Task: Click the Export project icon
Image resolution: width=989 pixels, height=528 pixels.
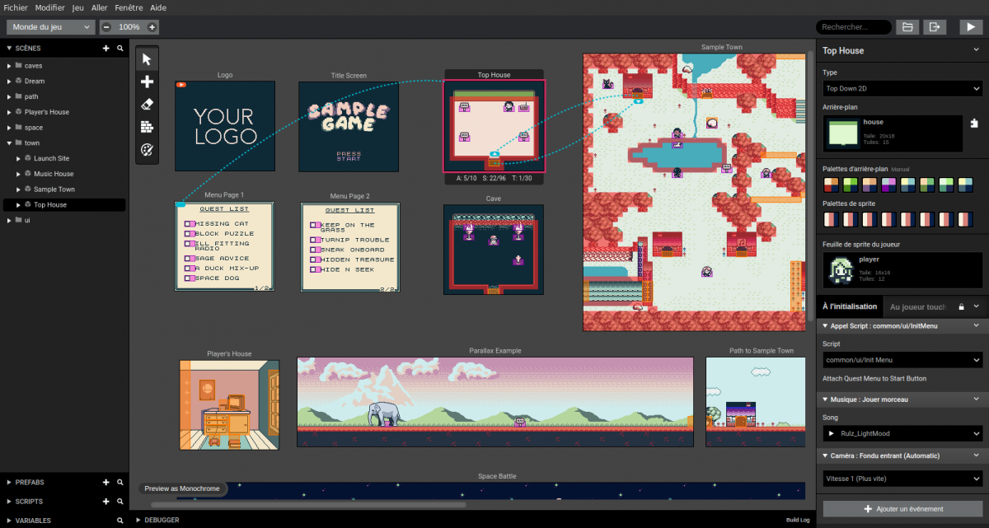Action: (934, 27)
